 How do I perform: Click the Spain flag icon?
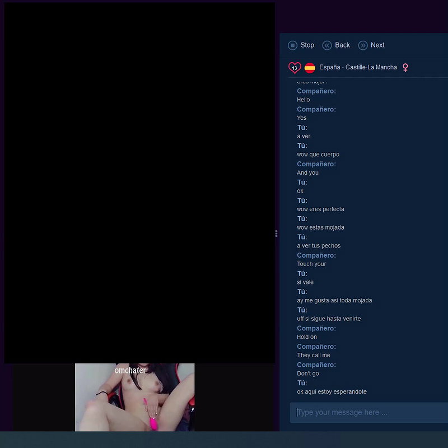tap(309, 67)
